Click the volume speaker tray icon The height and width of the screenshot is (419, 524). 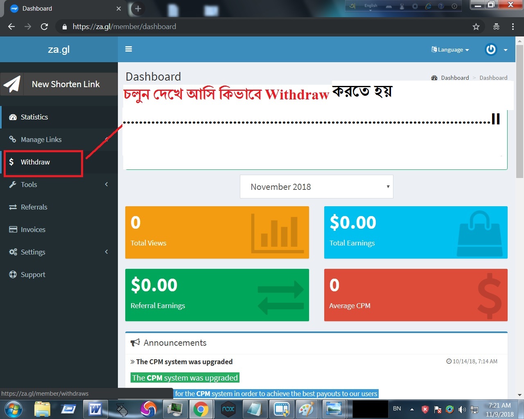tap(462, 409)
